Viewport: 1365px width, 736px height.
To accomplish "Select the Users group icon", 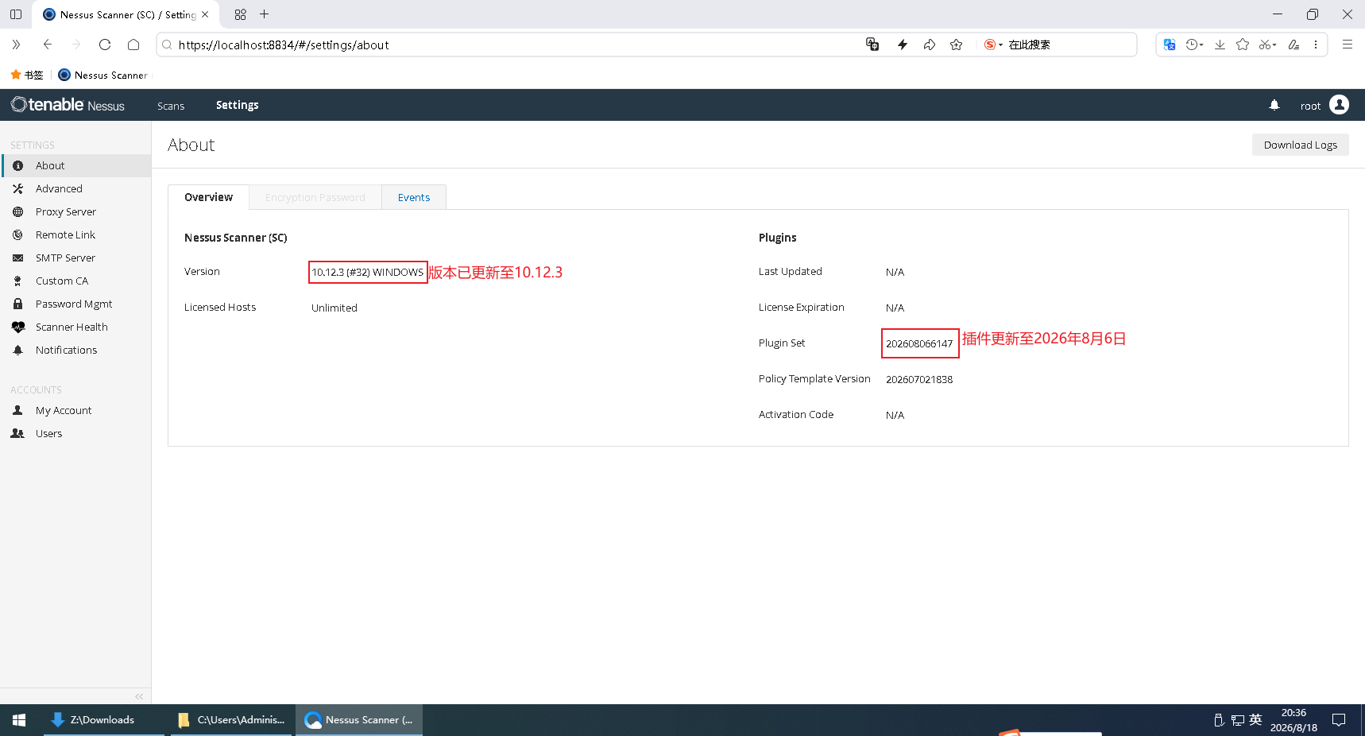I will (17, 433).
